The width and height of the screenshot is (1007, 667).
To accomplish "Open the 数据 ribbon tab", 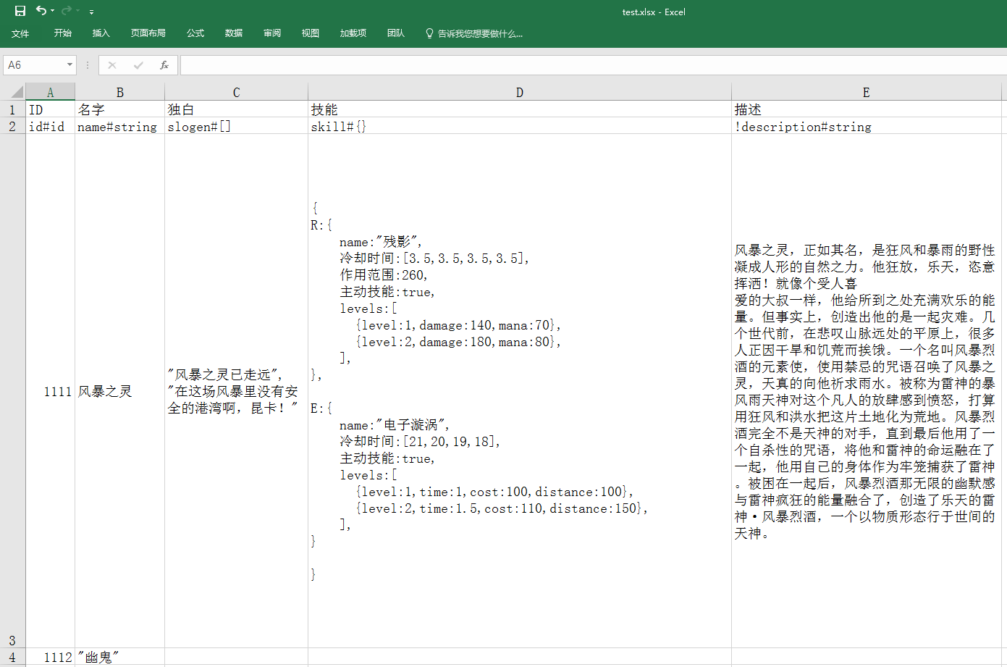I will click(x=234, y=33).
